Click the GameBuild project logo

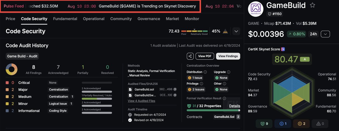tap(256, 9)
